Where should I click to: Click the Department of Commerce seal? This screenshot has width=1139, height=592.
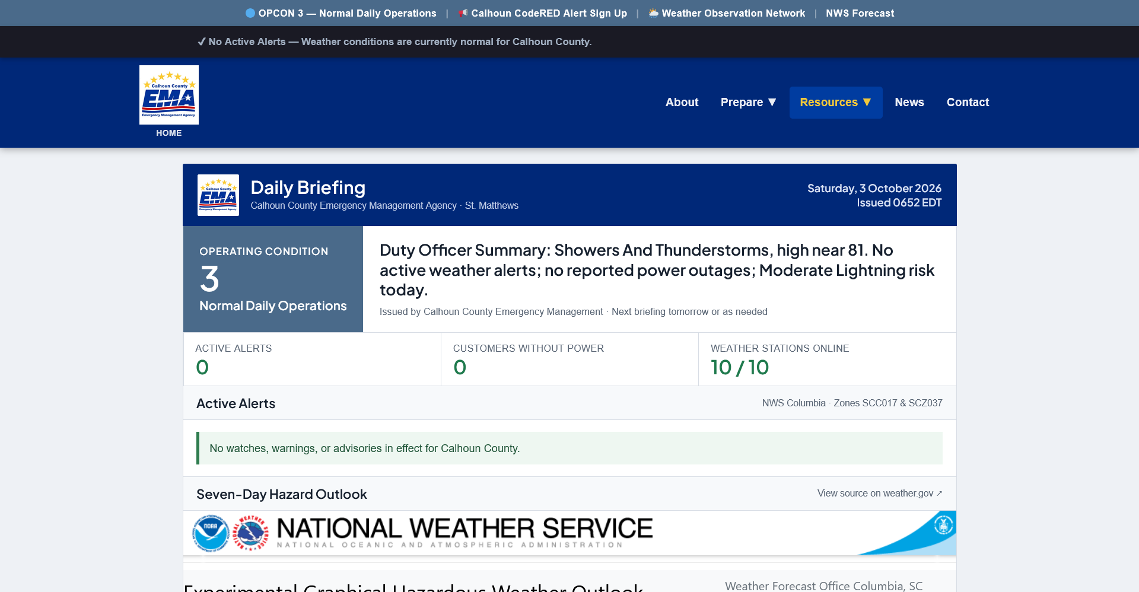(943, 525)
